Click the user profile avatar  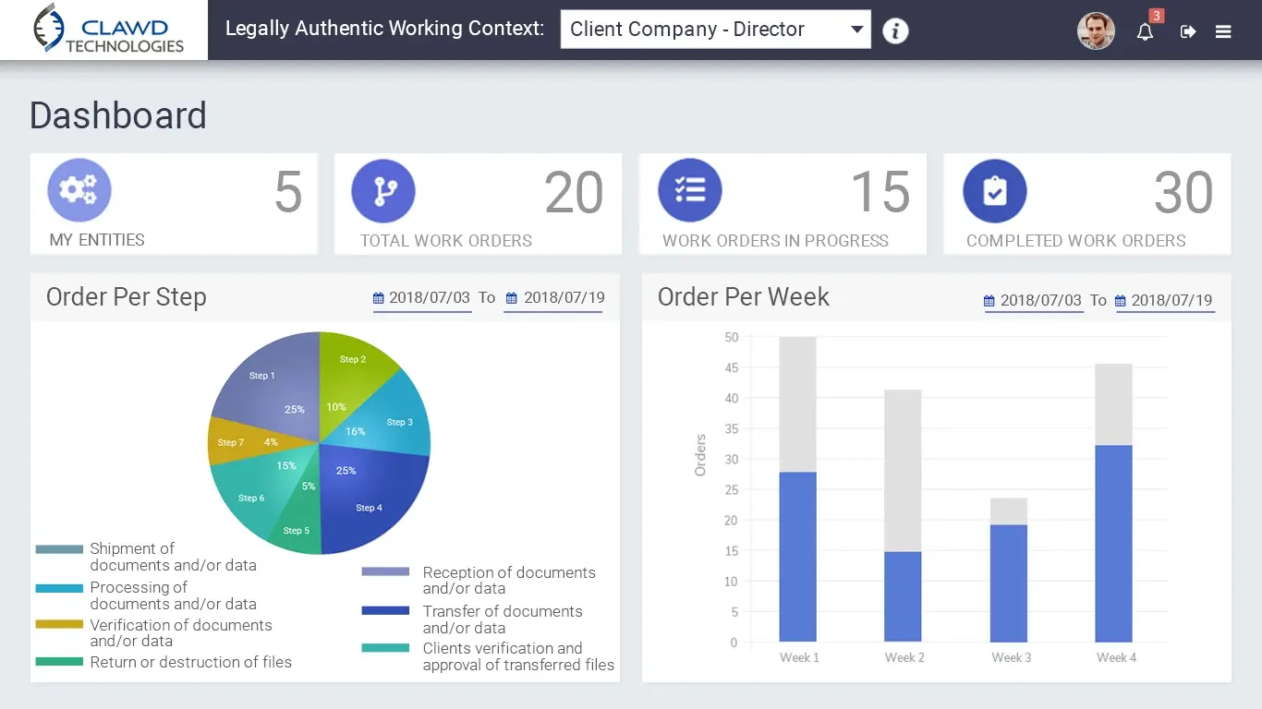click(1096, 31)
